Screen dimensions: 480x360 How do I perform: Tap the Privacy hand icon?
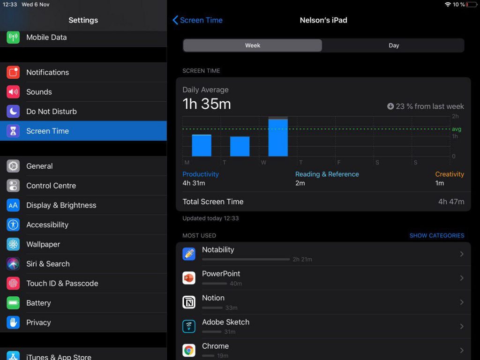point(13,322)
